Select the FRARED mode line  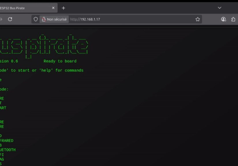pyautogui.click(x=7, y=141)
